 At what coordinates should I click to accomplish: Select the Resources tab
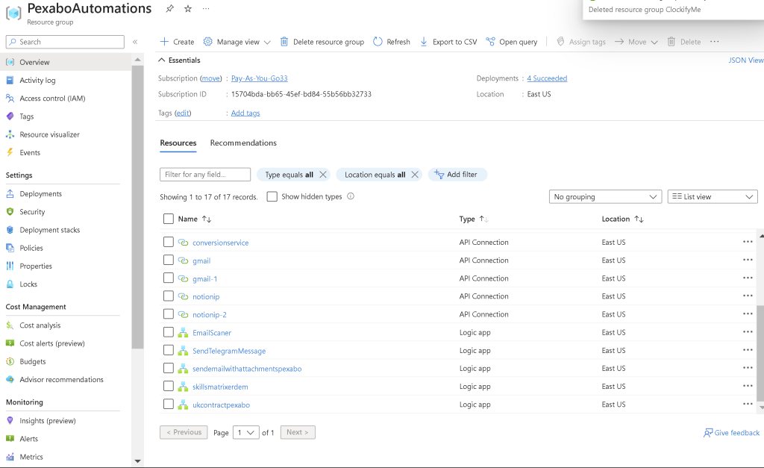pyautogui.click(x=178, y=143)
